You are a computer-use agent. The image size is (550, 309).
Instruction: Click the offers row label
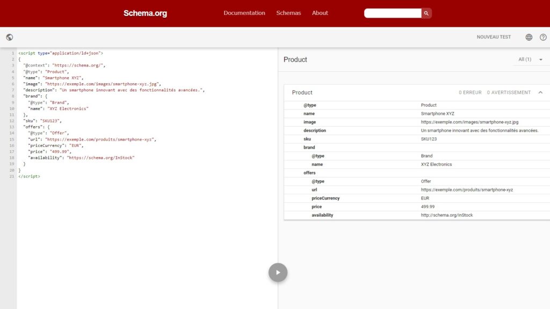coord(309,173)
